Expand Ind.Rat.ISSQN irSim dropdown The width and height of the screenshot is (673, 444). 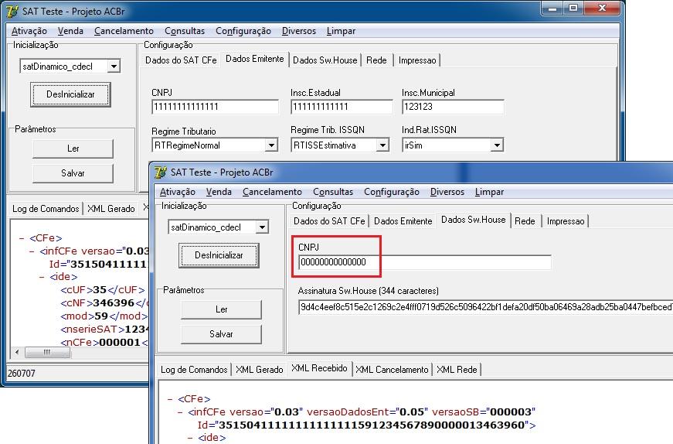(497, 145)
